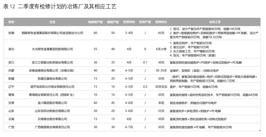Select the 山东 province cell
The image size is (266, 137).
(11, 111)
